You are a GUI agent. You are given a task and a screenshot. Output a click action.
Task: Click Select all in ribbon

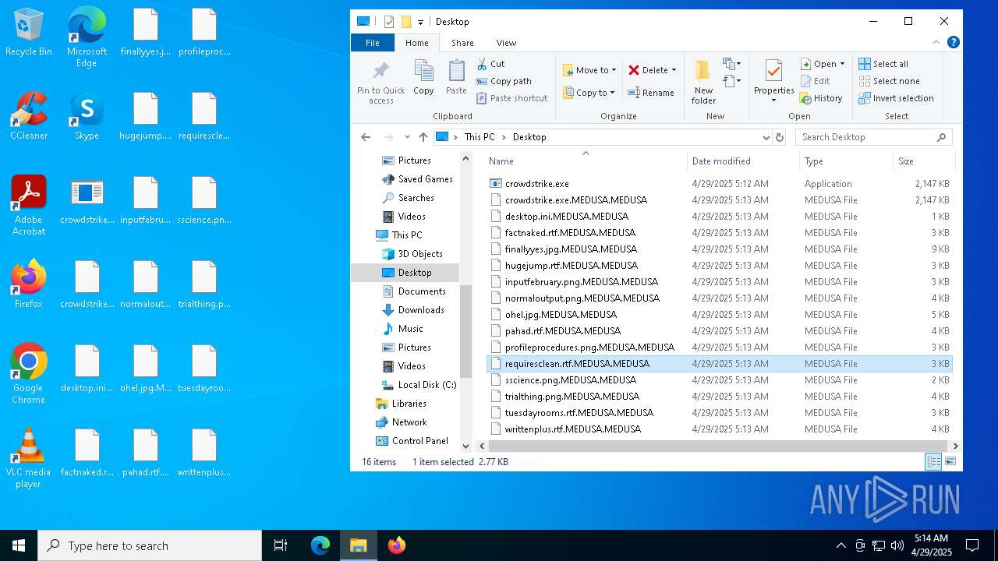coord(883,64)
